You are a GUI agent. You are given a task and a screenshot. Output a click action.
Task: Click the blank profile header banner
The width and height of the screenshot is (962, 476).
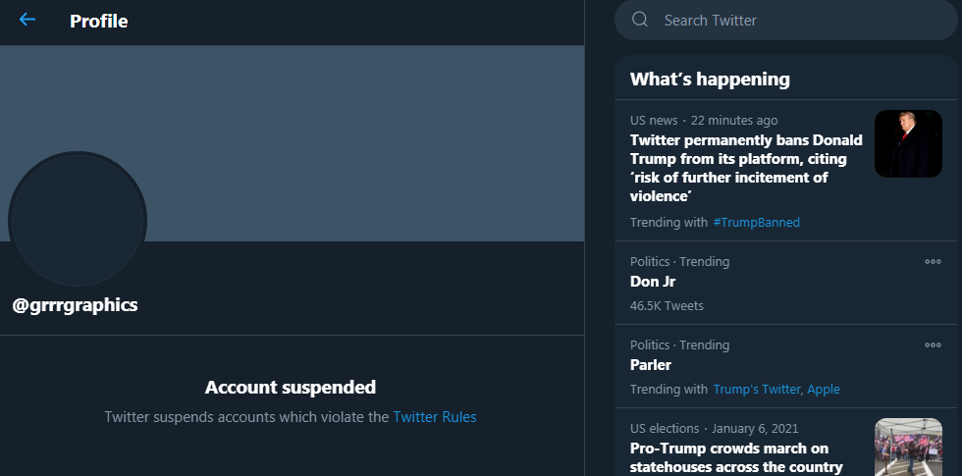(x=293, y=143)
